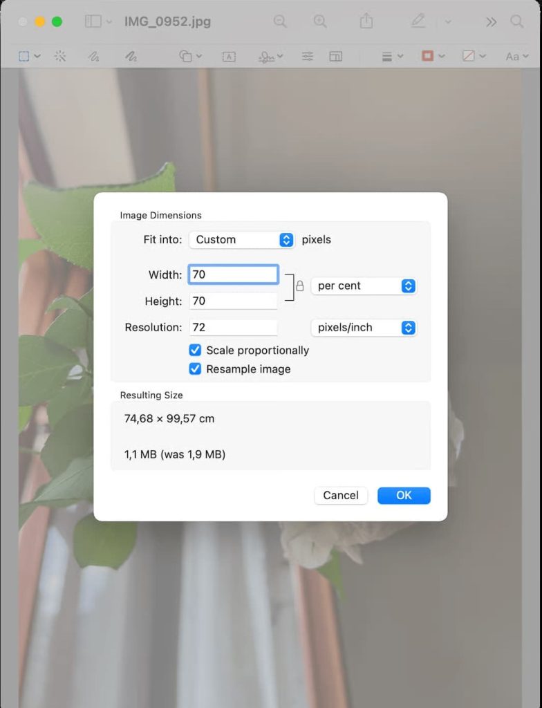The height and width of the screenshot is (708, 542).
Task: Click the Resolution input field
Action: tap(233, 327)
